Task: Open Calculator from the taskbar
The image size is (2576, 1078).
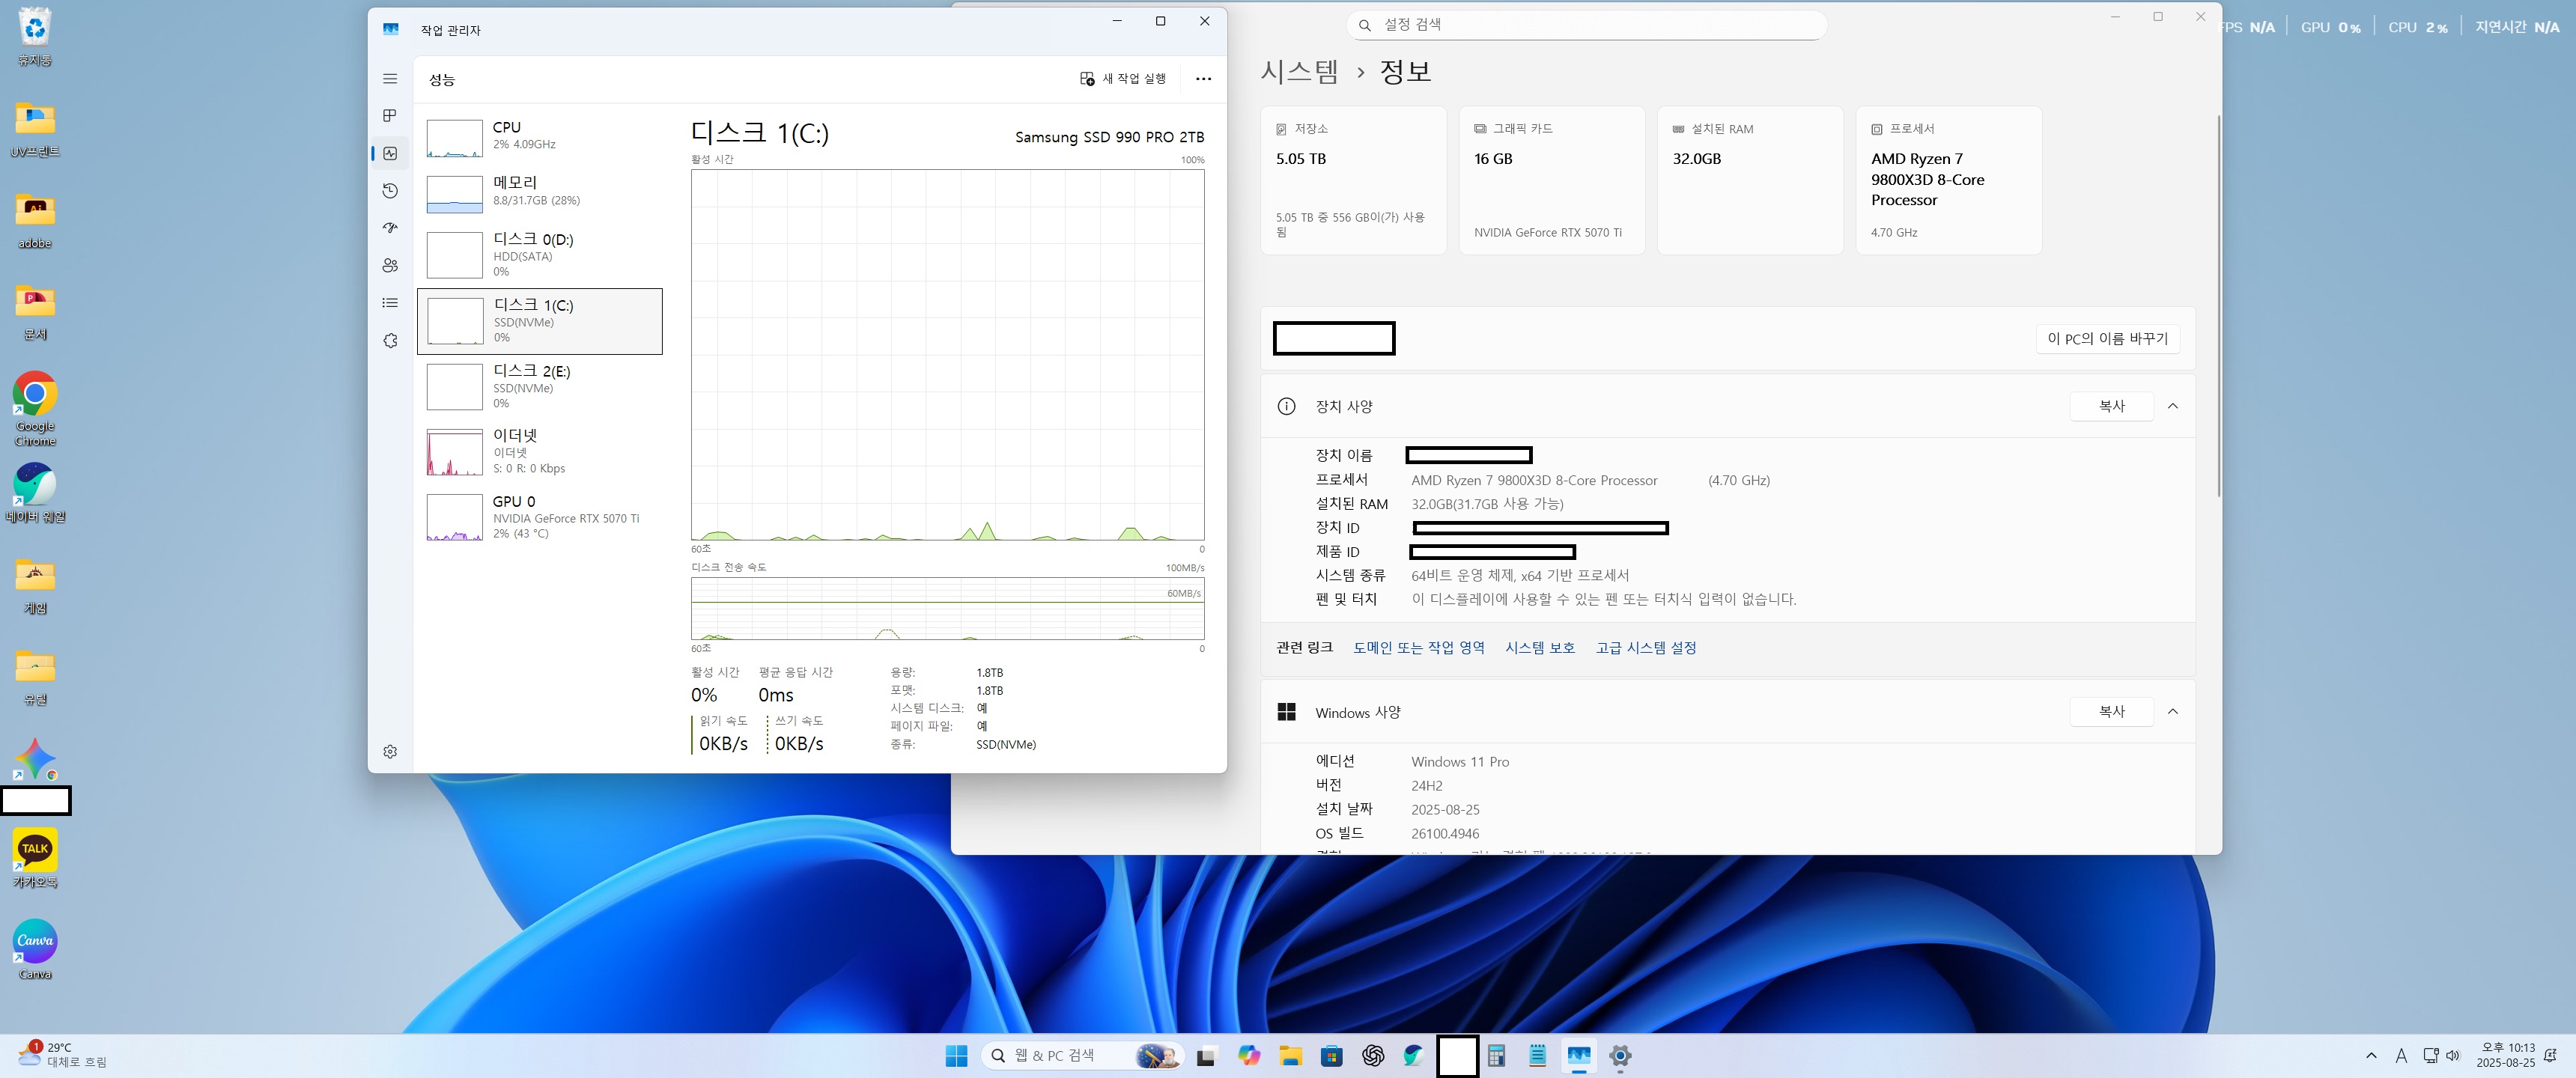Action: pos(1496,1056)
